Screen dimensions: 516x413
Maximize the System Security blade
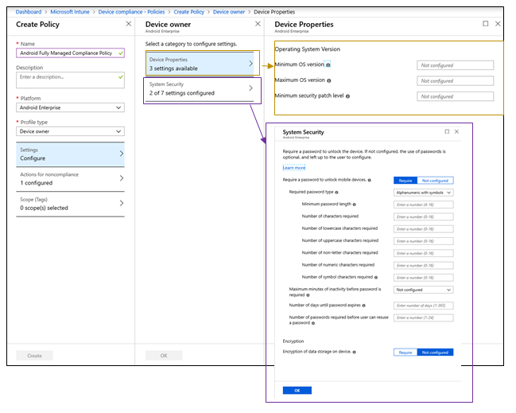pos(447,131)
